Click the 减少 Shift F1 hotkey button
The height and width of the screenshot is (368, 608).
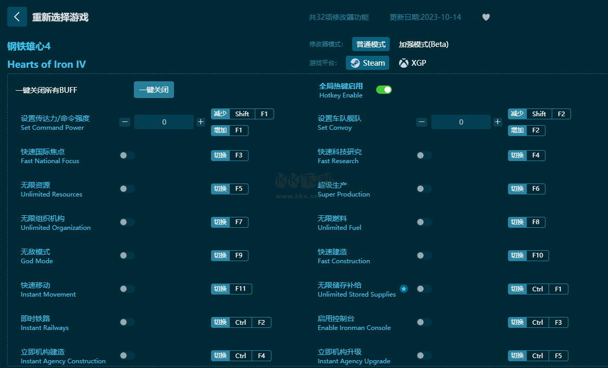point(242,114)
